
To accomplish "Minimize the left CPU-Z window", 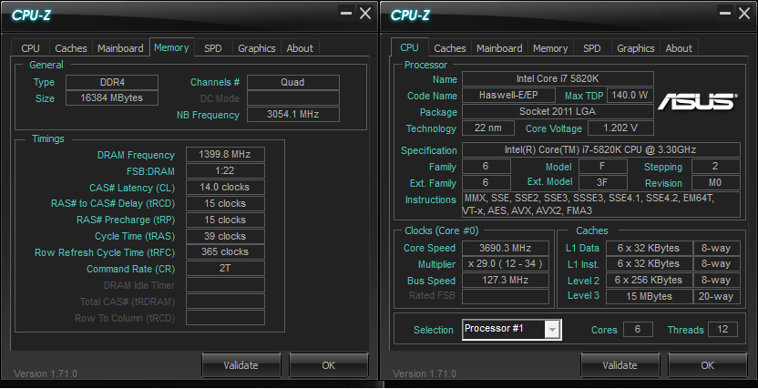I will [346, 14].
